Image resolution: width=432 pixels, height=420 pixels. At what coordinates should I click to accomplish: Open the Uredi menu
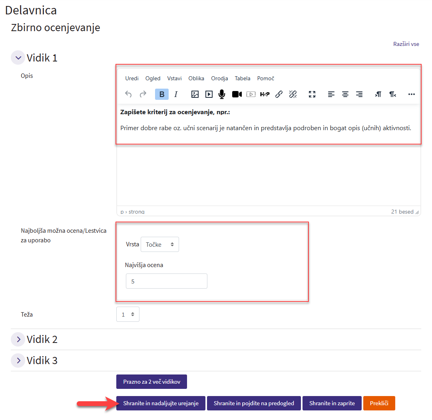pyautogui.click(x=132, y=78)
